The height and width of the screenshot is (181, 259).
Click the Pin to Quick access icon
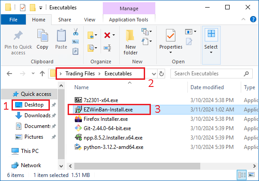pos(18,35)
